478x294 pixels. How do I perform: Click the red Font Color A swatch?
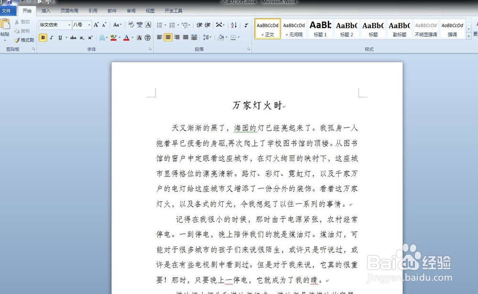127,38
